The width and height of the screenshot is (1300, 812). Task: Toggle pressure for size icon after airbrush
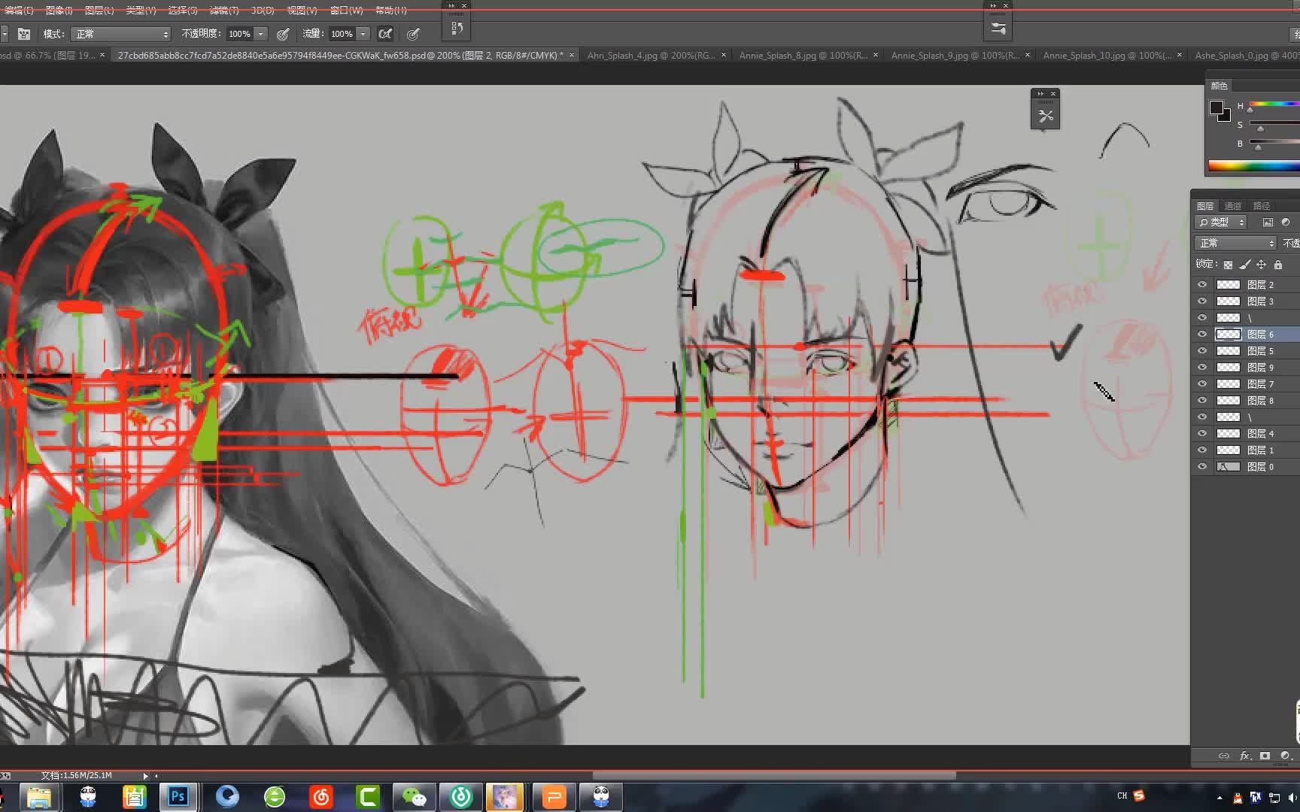413,34
